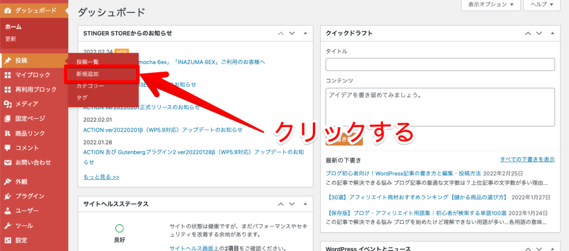The width and height of the screenshot is (569, 251).
Task: Choose カテゴリー from the flyout menu
Action: click(91, 86)
